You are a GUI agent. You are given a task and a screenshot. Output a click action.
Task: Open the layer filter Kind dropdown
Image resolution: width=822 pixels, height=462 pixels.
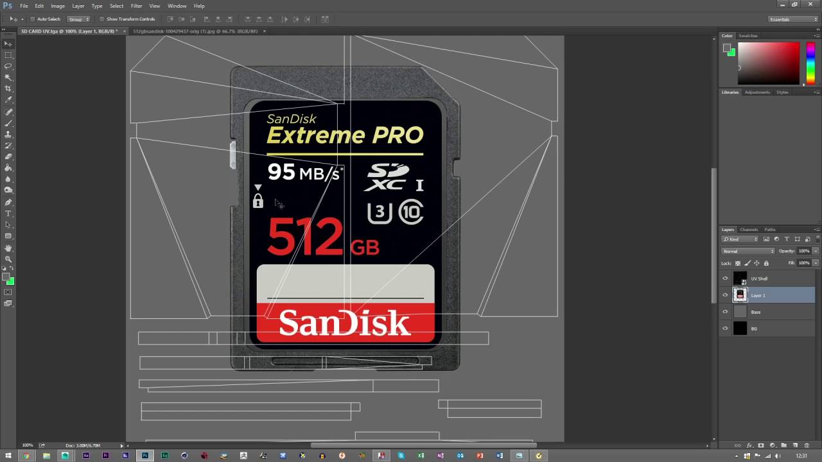click(740, 239)
